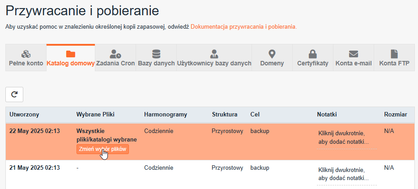Open the Certyfikaty padlock icon
This screenshot has height=189, width=418.
[313, 54]
